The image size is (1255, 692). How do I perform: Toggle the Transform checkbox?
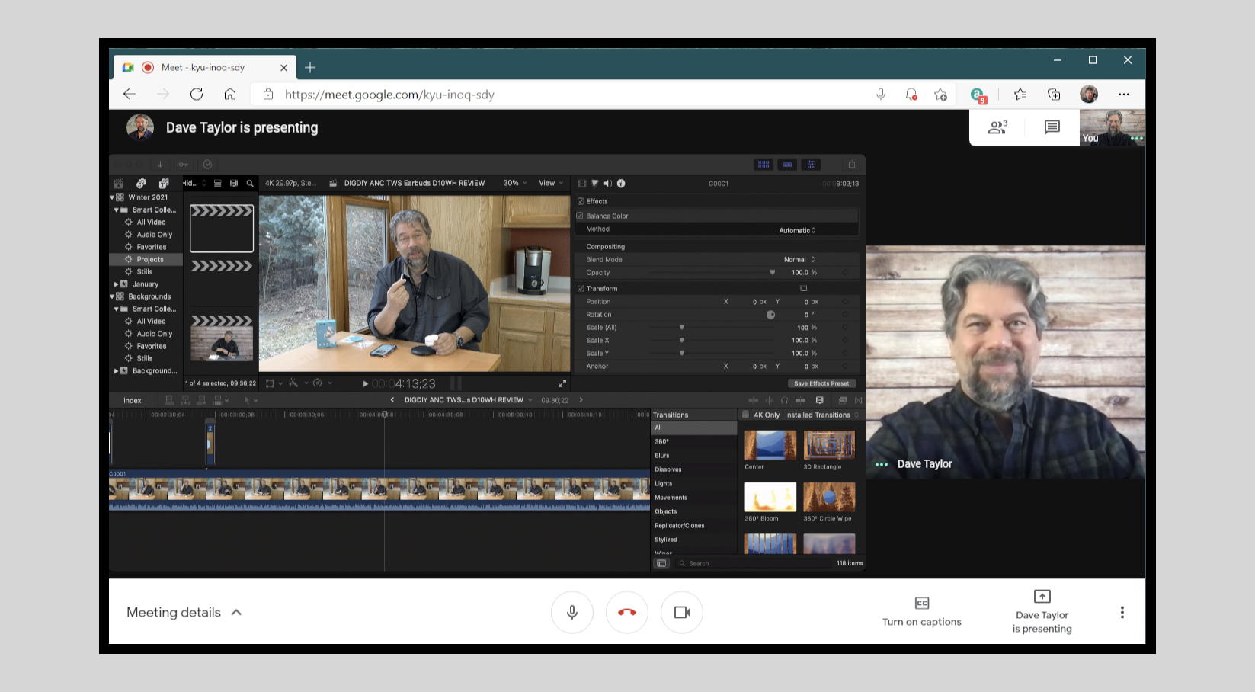pos(581,288)
